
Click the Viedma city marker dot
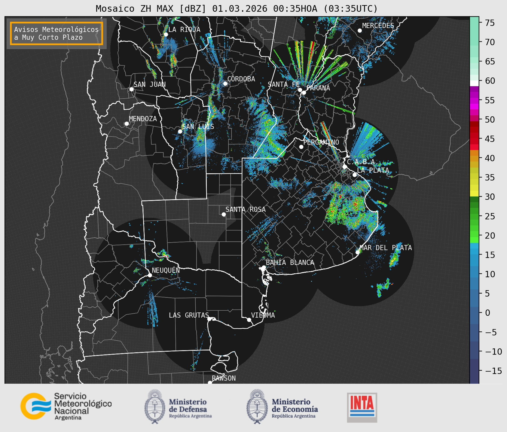[249, 320]
